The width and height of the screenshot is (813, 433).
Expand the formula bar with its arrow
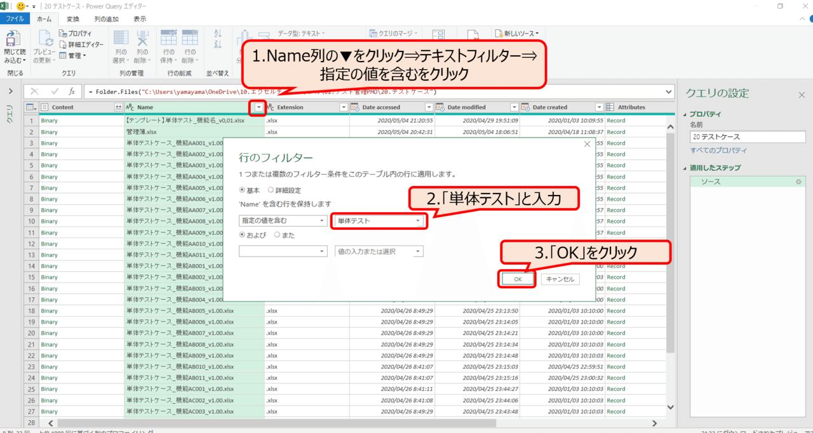tap(668, 91)
